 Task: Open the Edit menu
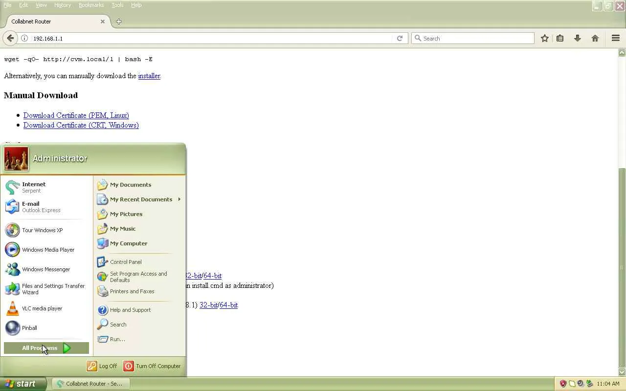[x=23, y=5]
